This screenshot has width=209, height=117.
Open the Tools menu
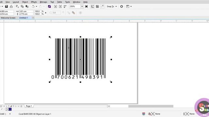68,2
